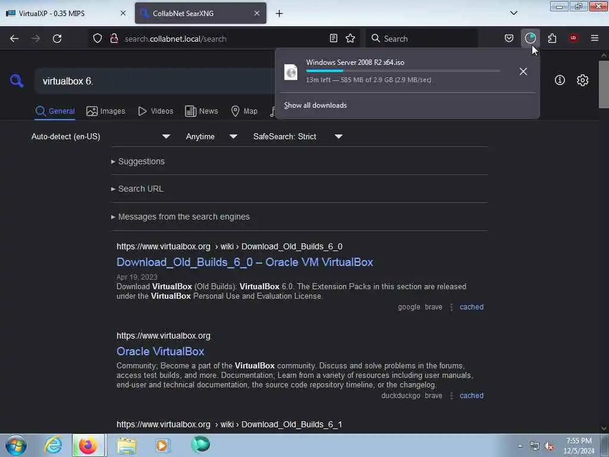Viewport: 609px width, 457px height.
Task: Click the taskbar clock and date
Action: coord(579,446)
